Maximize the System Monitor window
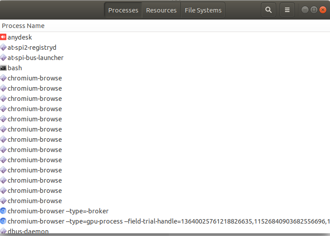The height and width of the screenshot is (236, 330). (314, 10)
